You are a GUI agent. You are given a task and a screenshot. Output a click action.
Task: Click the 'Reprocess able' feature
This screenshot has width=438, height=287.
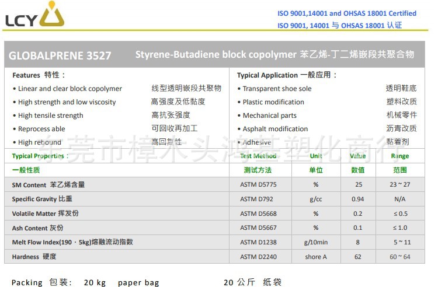point(41,129)
